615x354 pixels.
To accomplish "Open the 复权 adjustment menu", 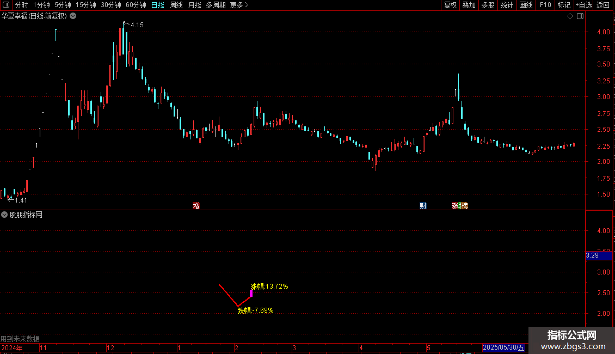I will (450, 5).
